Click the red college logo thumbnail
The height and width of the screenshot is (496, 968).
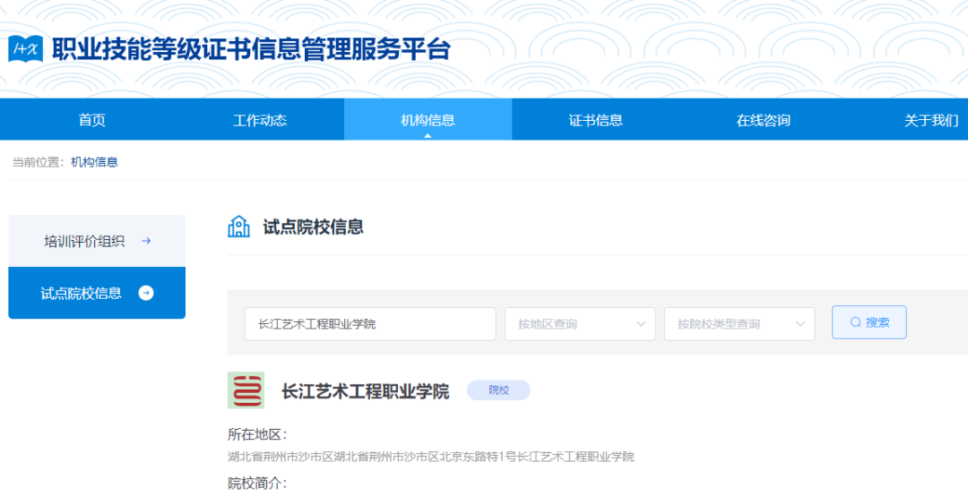pyautogui.click(x=246, y=390)
